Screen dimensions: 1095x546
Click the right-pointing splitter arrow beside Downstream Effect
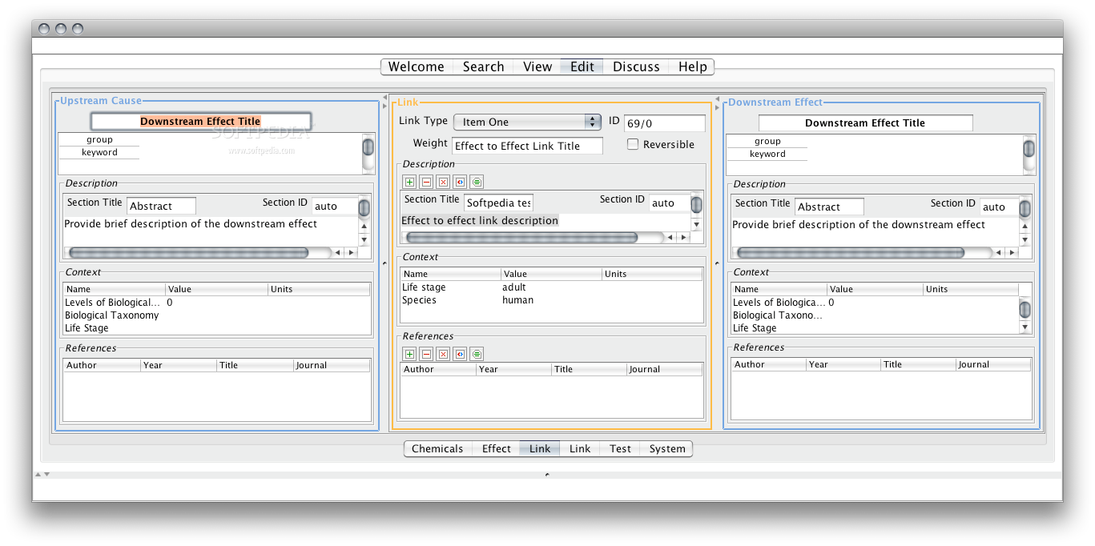tap(716, 106)
